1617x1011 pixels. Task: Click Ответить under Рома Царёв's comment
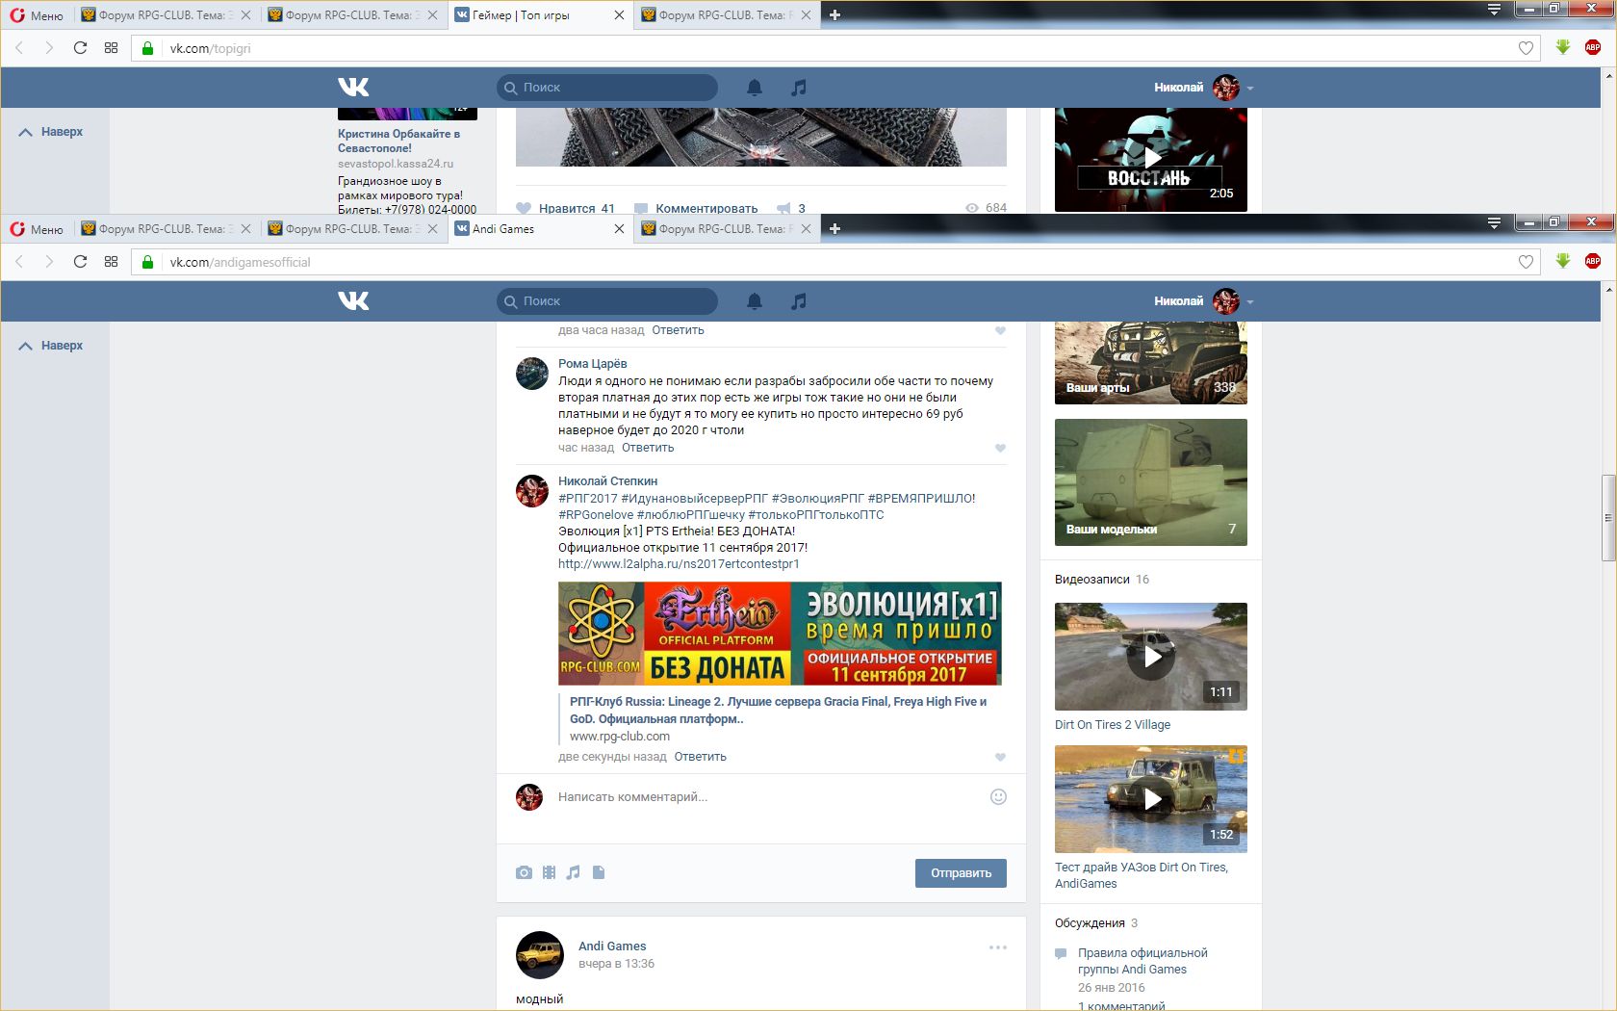(648, 448)
